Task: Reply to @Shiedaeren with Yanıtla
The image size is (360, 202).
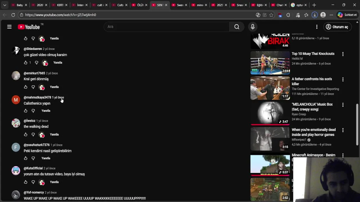Action: coord(58,63)
